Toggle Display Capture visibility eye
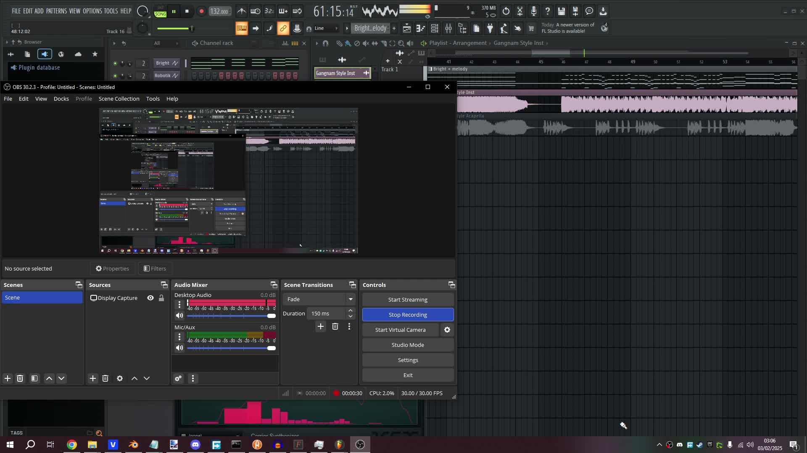 click(150, 298)
